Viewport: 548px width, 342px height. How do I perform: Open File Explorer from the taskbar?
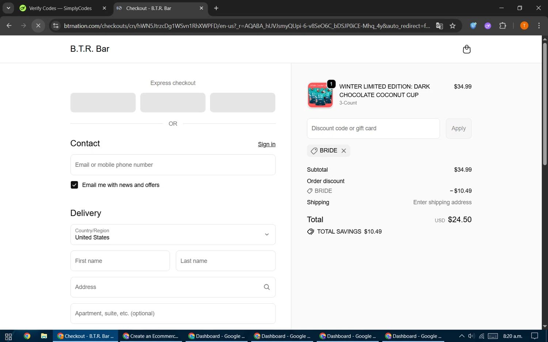[44, 336]
